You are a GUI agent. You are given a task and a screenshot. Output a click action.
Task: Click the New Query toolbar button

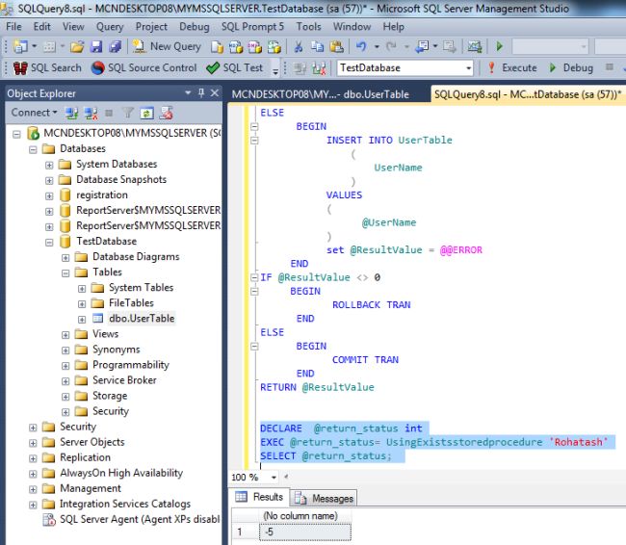tap(168, 46)
